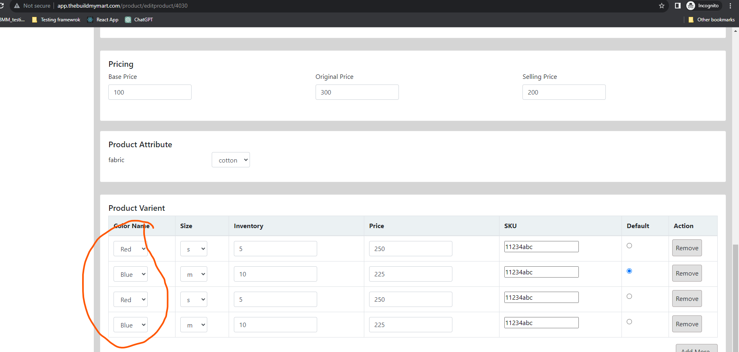Viewport: 739px width, 352px height.
Task: Remove the third variant row
Action: click(687, 298)
